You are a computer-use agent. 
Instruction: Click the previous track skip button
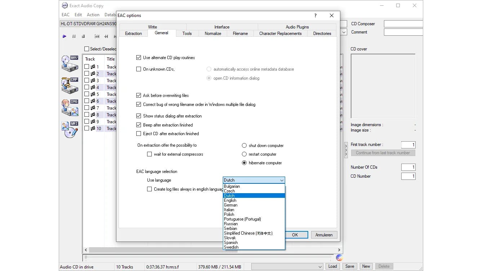point(97,36)
